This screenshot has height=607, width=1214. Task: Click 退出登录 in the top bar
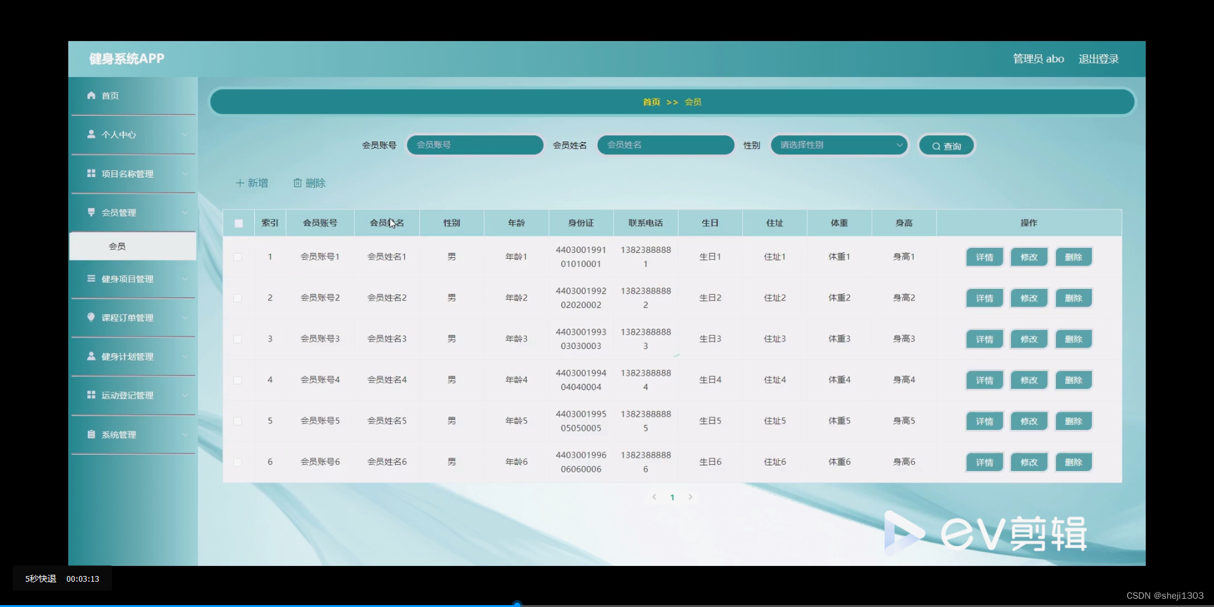[x=1098, y=58]
